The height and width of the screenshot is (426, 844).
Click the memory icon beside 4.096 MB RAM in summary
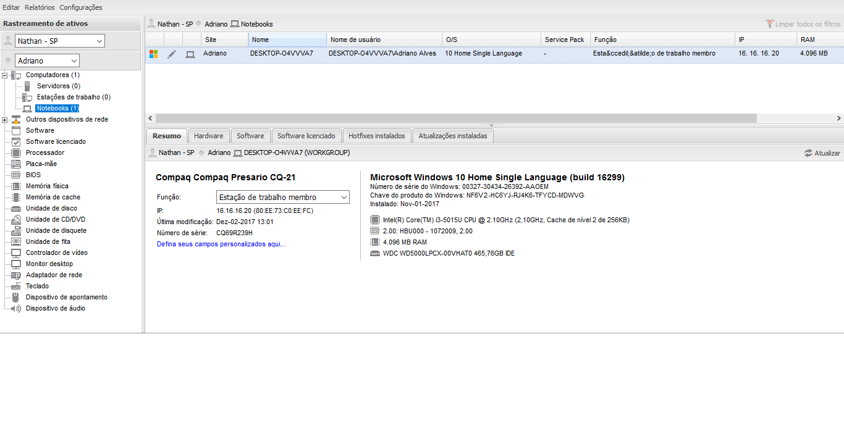click(x=375, y=242)
